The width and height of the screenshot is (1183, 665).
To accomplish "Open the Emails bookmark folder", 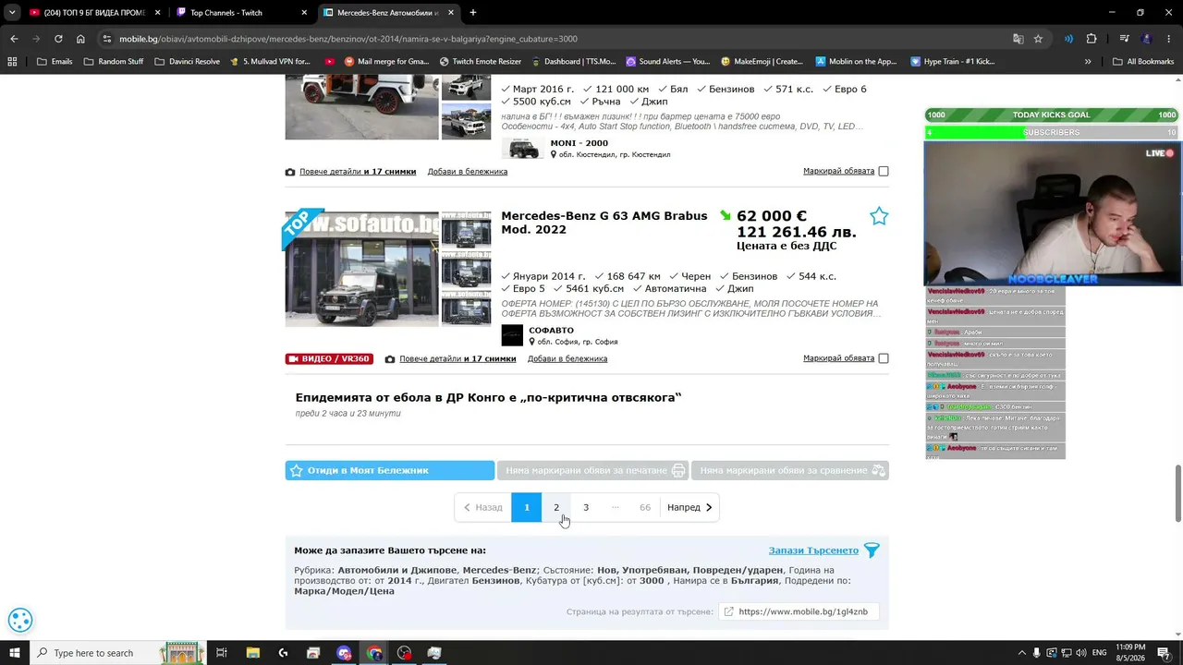I will click(55, 62).
